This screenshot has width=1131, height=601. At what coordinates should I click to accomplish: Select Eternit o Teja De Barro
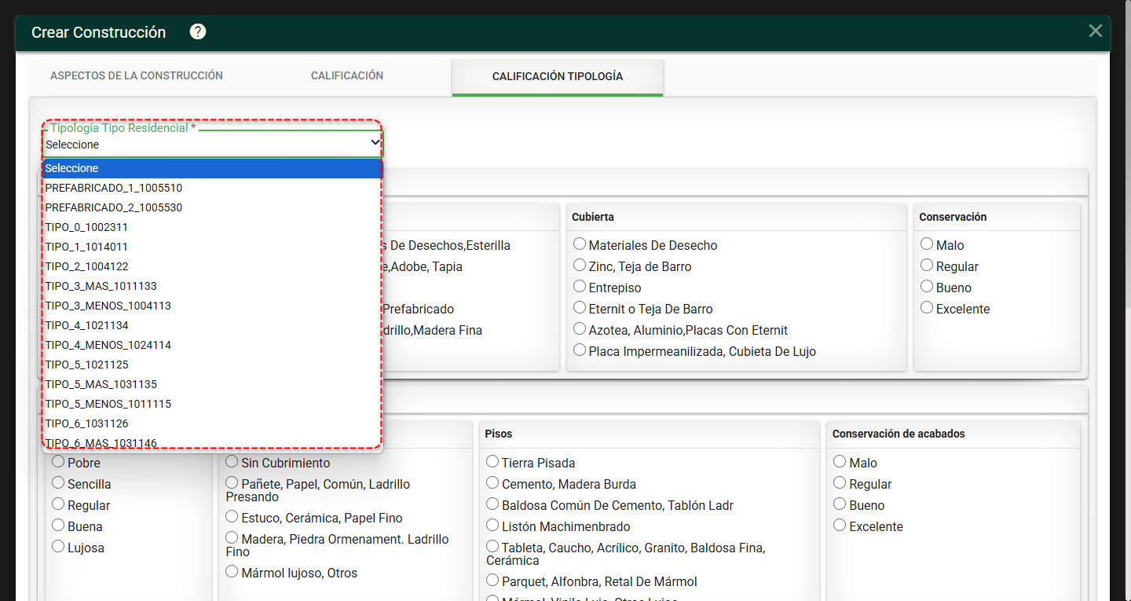pyautogui.click(x=580, y=308)
